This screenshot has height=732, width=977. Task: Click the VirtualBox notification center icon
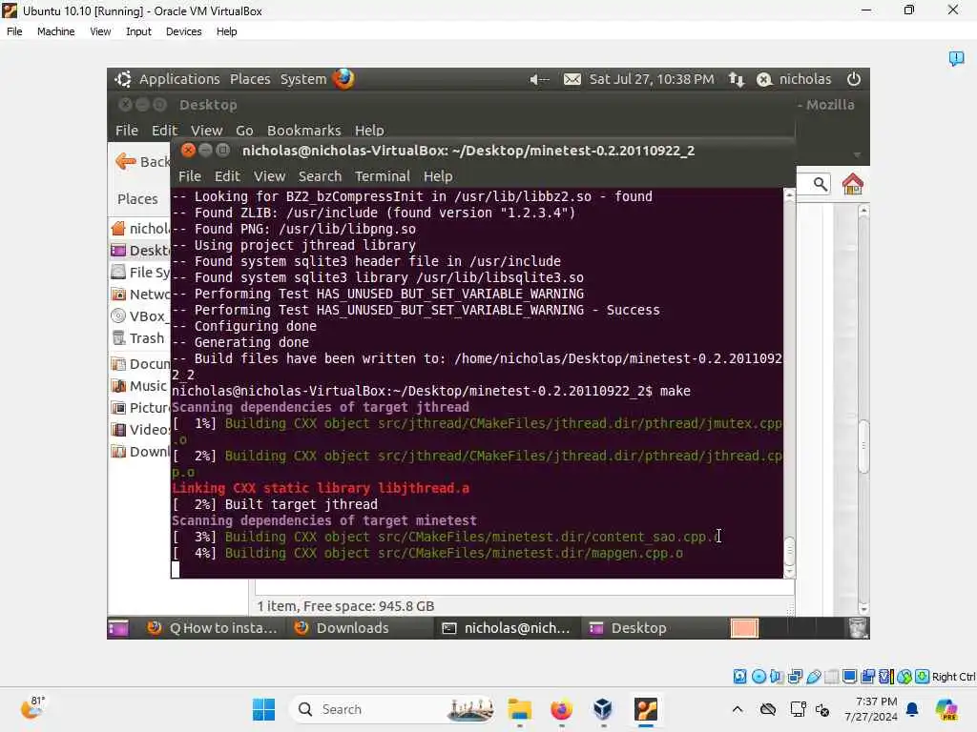tap(956, 58)
